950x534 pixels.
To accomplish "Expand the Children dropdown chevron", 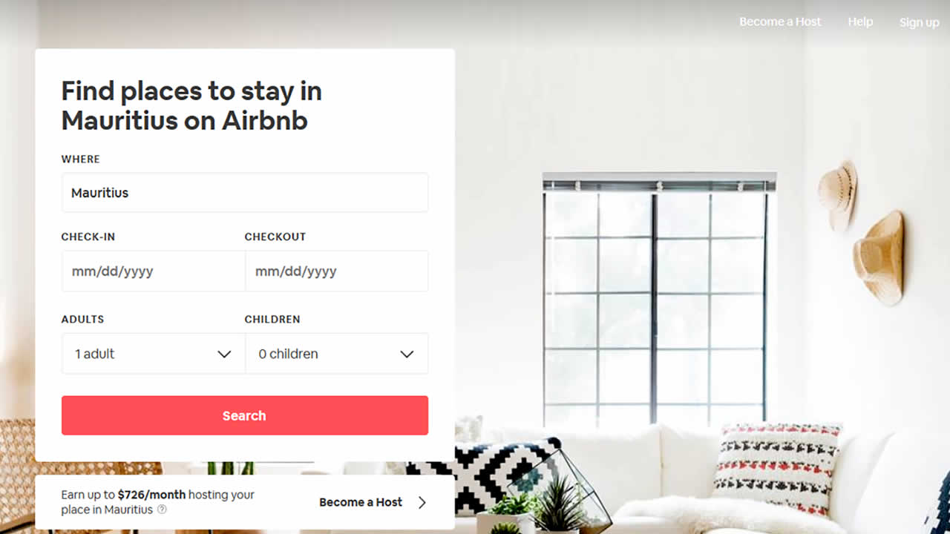I will tap(407, 355).
